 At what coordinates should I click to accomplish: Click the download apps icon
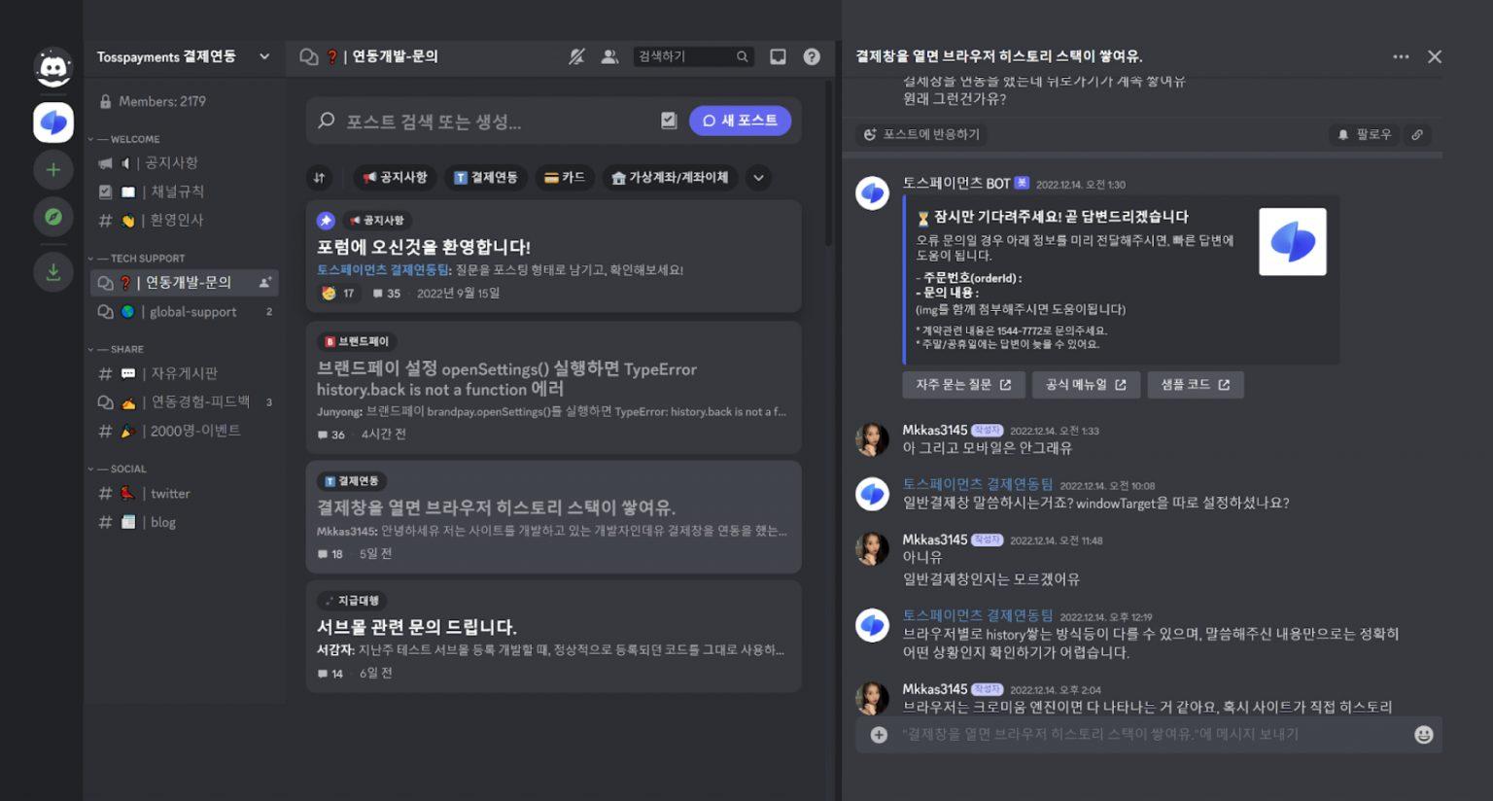point(53,272)
